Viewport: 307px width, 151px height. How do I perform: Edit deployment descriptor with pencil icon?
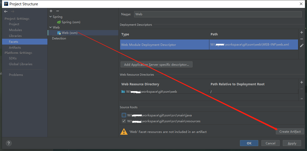click(x=302, y=45)
